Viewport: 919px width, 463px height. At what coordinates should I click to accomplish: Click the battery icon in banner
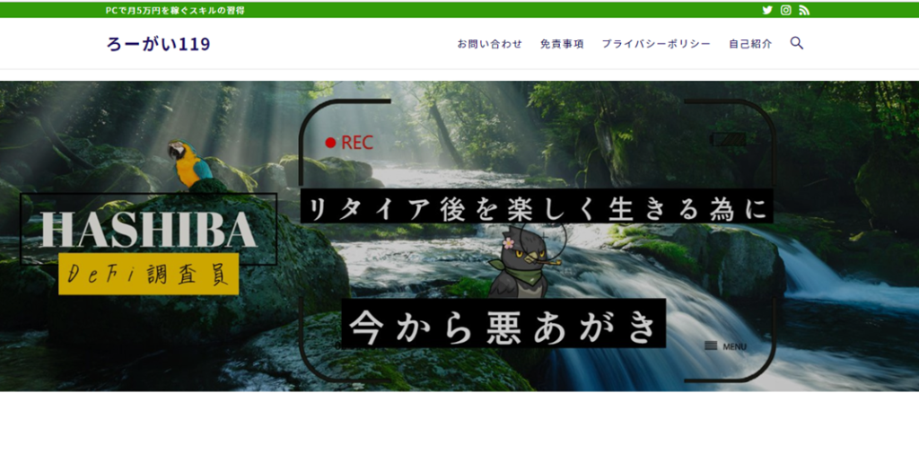click(x=729, y=139)
